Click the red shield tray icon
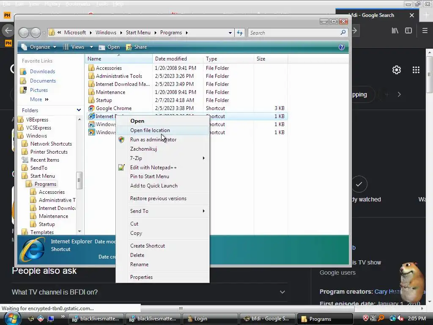Viewport: 433px width, 325px height. pyautogui.click(x=366, y=318)
